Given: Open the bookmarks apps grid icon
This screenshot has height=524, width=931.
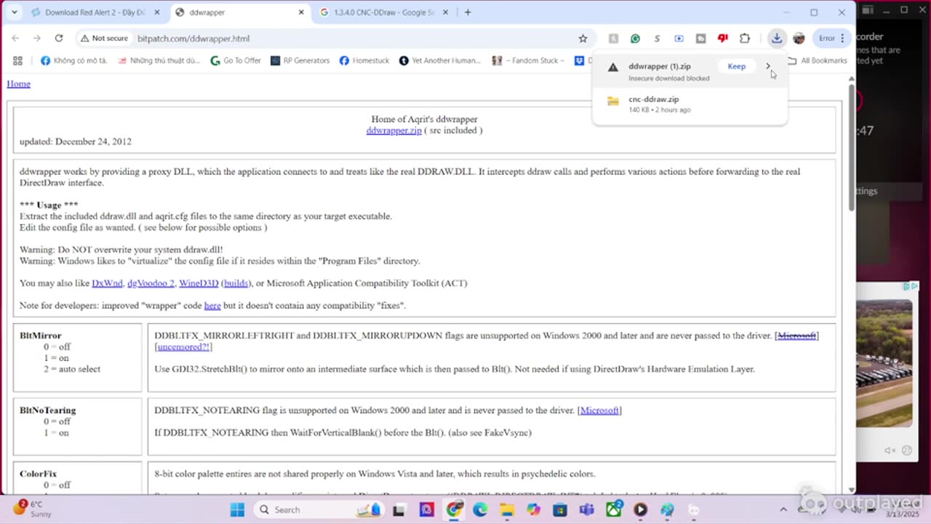Looking at the screenshot, I should (x=17, y=60).
